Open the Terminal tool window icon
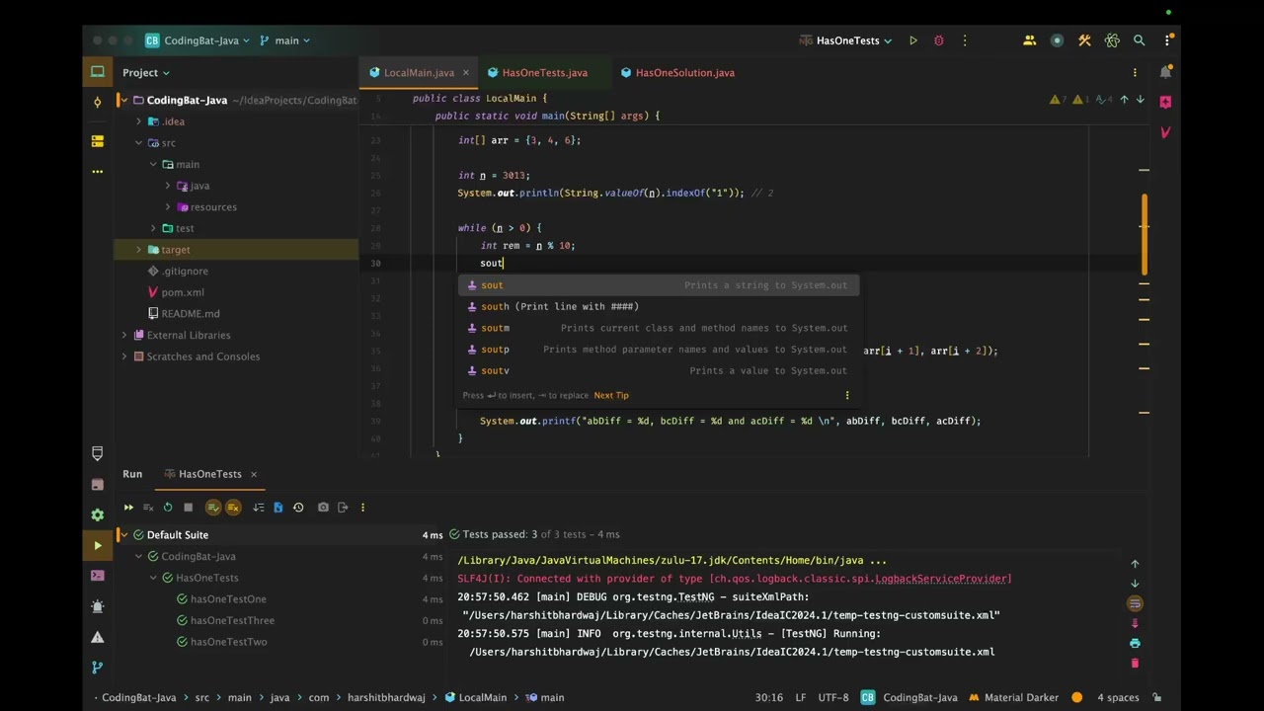This screenshot has width=1264, height=711. pos(97,576)
